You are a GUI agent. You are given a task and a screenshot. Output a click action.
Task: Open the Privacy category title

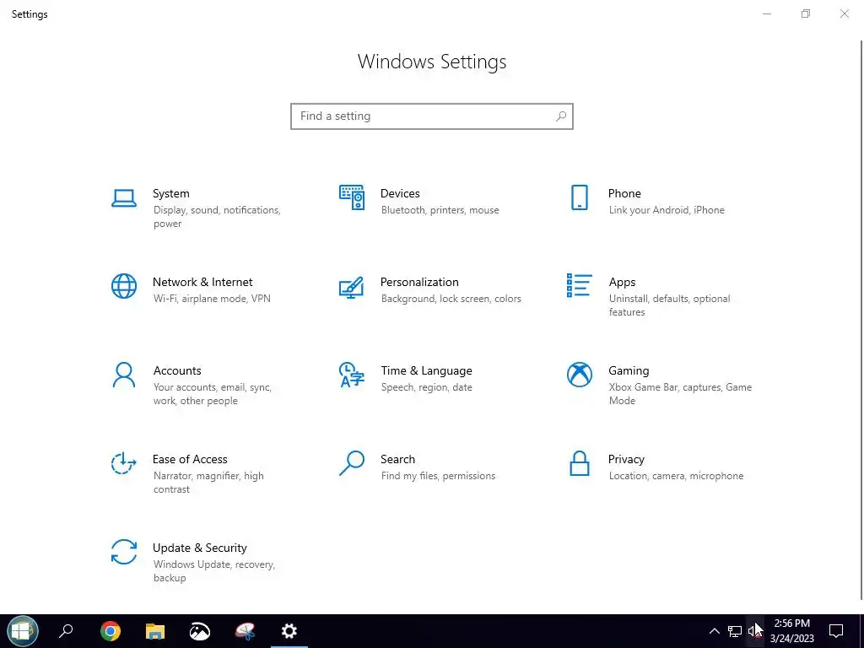(626, 460)
